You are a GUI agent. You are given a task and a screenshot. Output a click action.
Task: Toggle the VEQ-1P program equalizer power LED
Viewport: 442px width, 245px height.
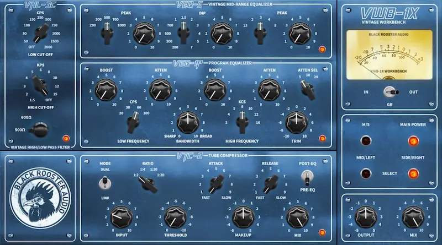click(x=323, y=138)
